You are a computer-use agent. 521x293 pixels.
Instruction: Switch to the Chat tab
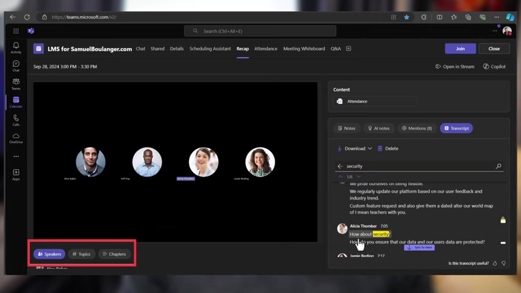tap(140, 49)
